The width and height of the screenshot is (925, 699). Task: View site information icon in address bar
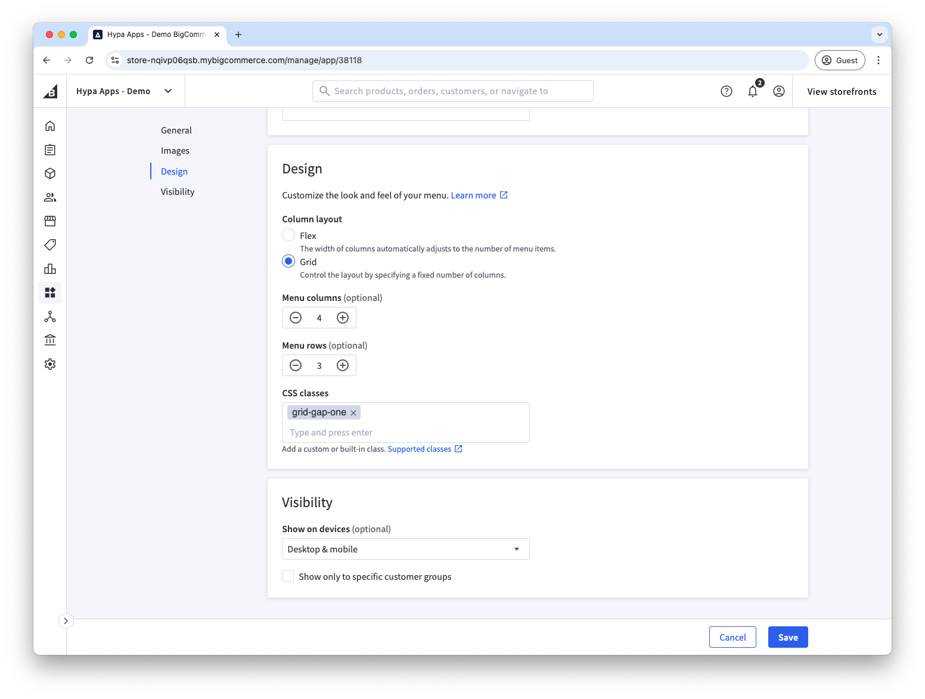tap(116, 60)
